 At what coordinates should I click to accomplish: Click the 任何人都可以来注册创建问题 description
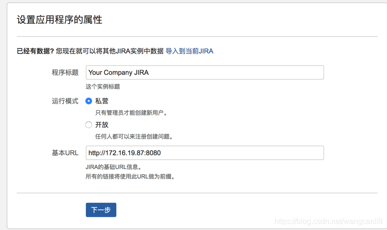(134, 137)
